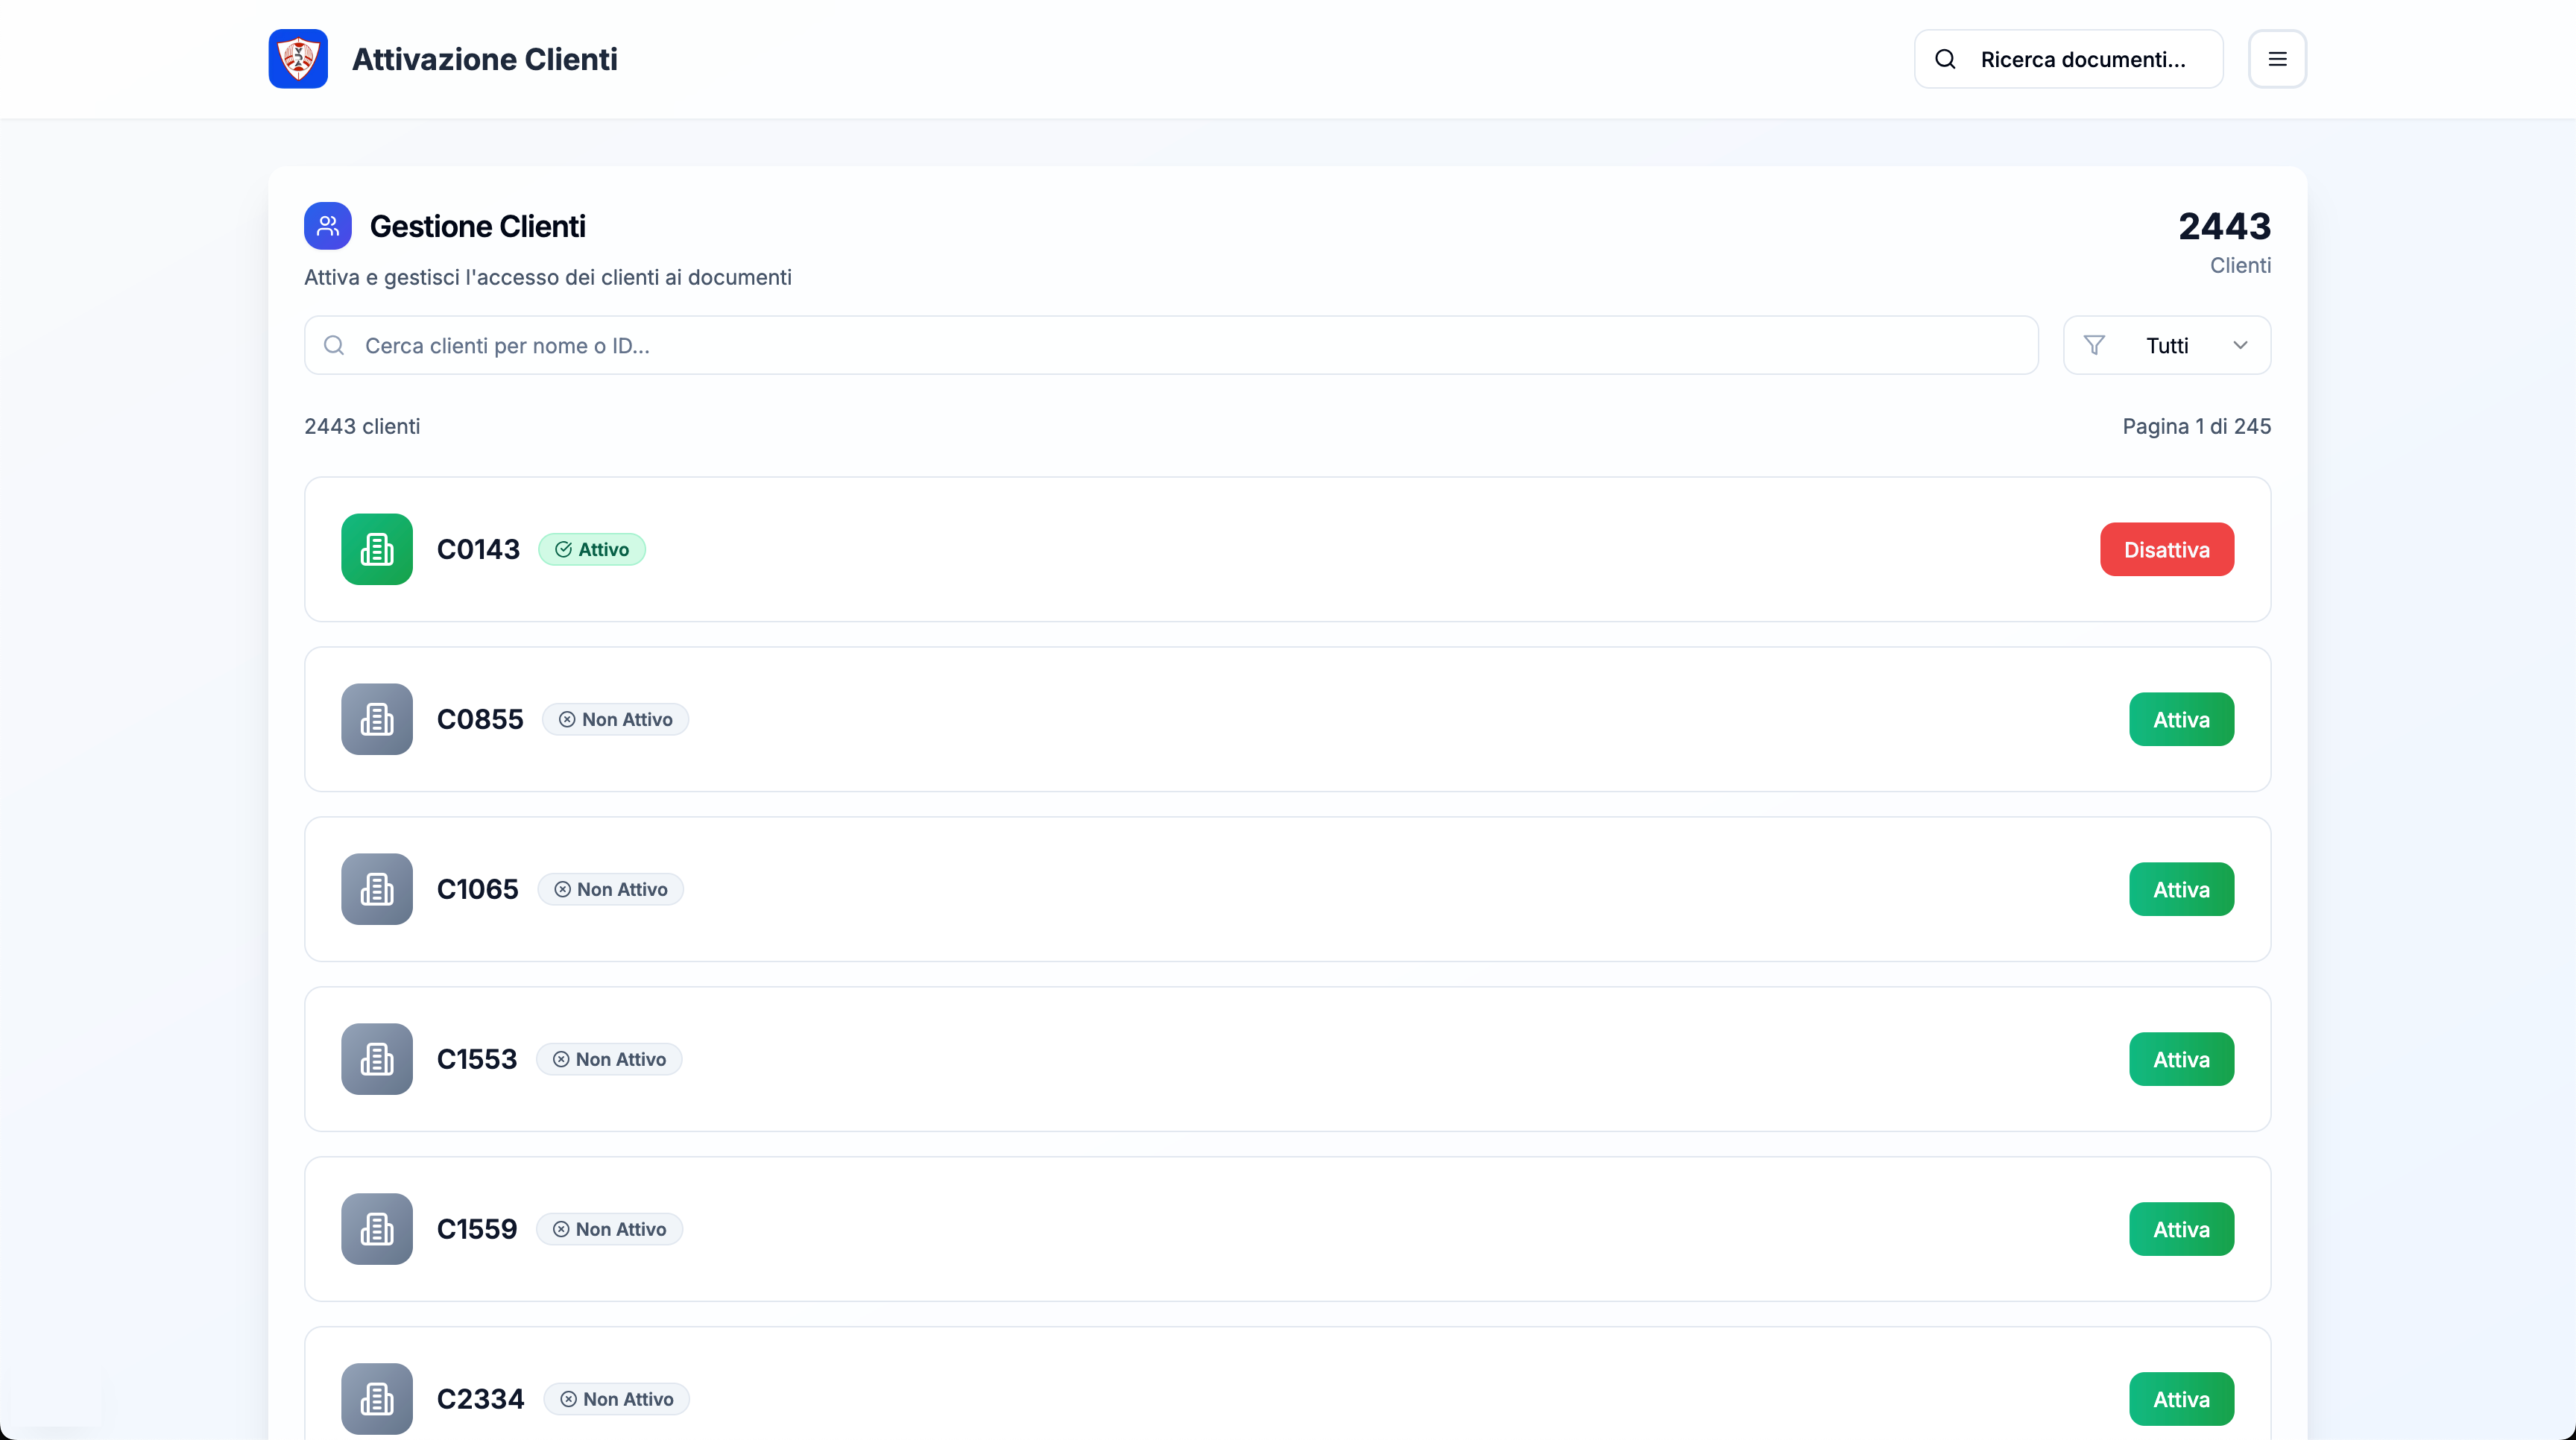2576x1440 pixels.
Task: Click the Gestione Clienti users icon
Action: (327, 226)
